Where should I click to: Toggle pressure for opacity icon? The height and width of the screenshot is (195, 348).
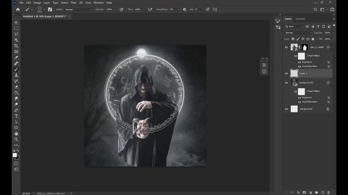point(121,10)
